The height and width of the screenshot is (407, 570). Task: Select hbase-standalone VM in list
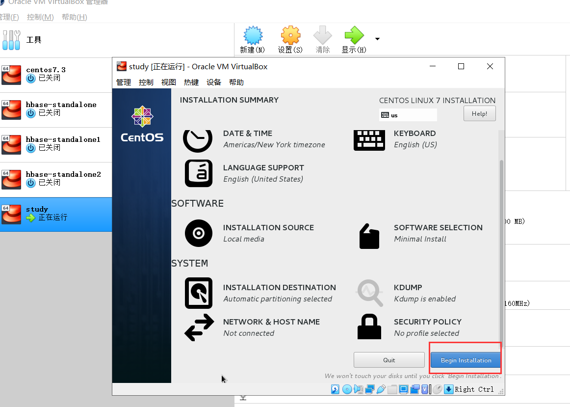tap(56, 110)
